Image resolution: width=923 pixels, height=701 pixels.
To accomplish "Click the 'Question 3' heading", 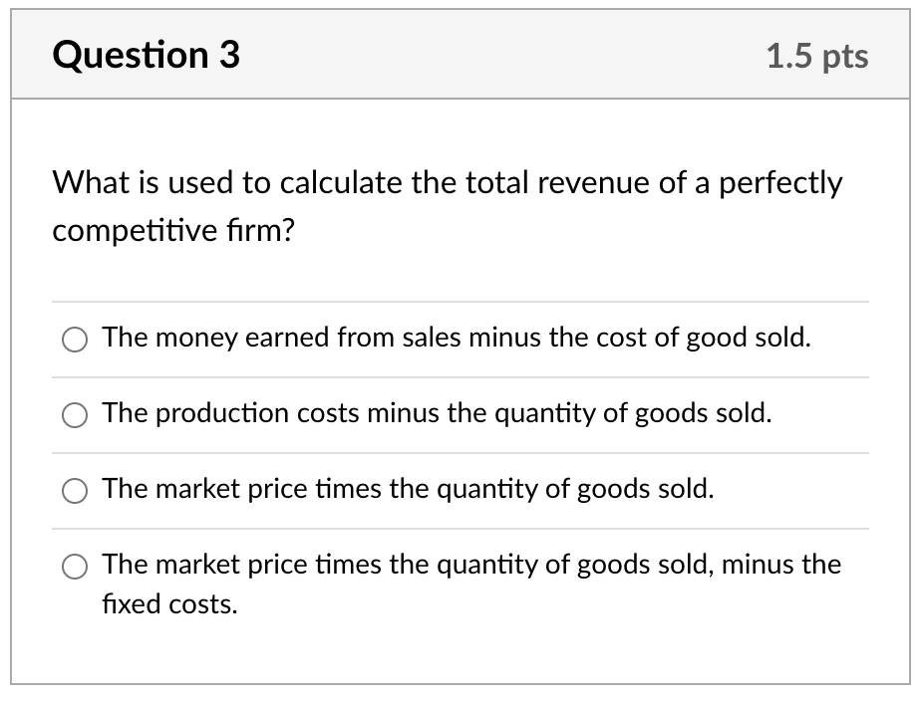I will click(146, 55).
